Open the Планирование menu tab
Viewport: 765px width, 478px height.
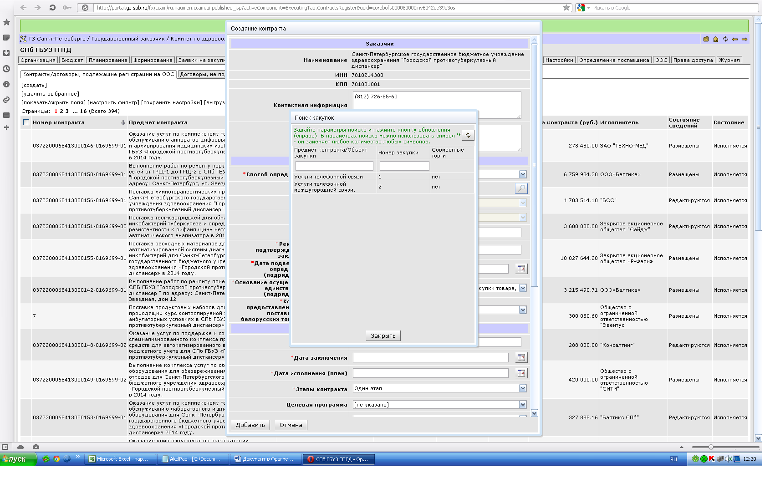coord(108,60)
